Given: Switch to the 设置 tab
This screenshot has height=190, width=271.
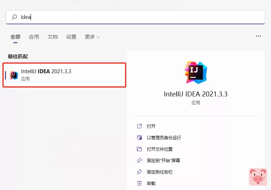Looking at the screenshot, I should click(71, 37).
